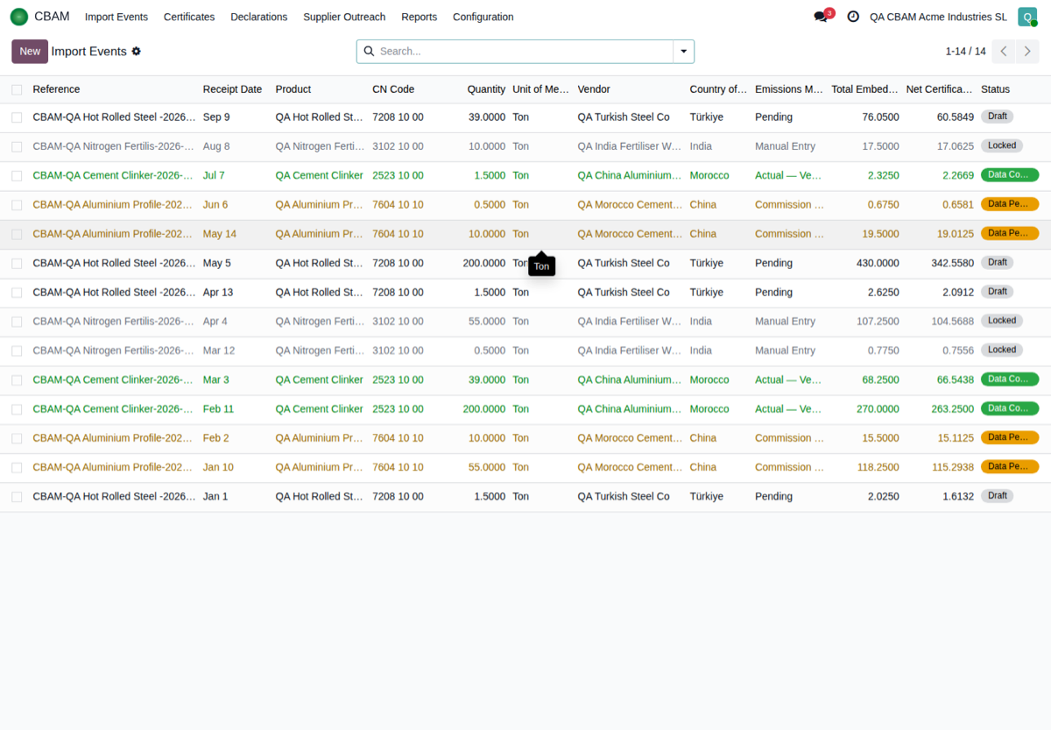Open the Import Events gear settings
Viewport: 1051px width, 730px height.
(x=136, y=52)
